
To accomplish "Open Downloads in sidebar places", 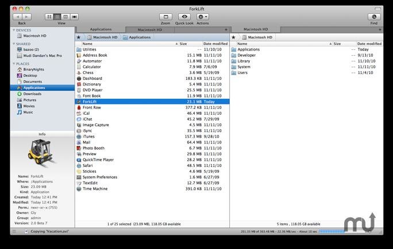I will 43,94.
